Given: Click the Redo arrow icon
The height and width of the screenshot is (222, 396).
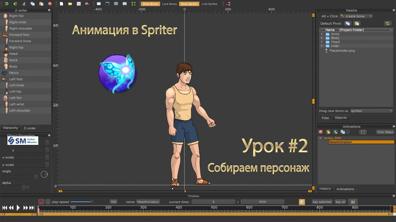Looking at the screenshot, I should click(15, 4).
